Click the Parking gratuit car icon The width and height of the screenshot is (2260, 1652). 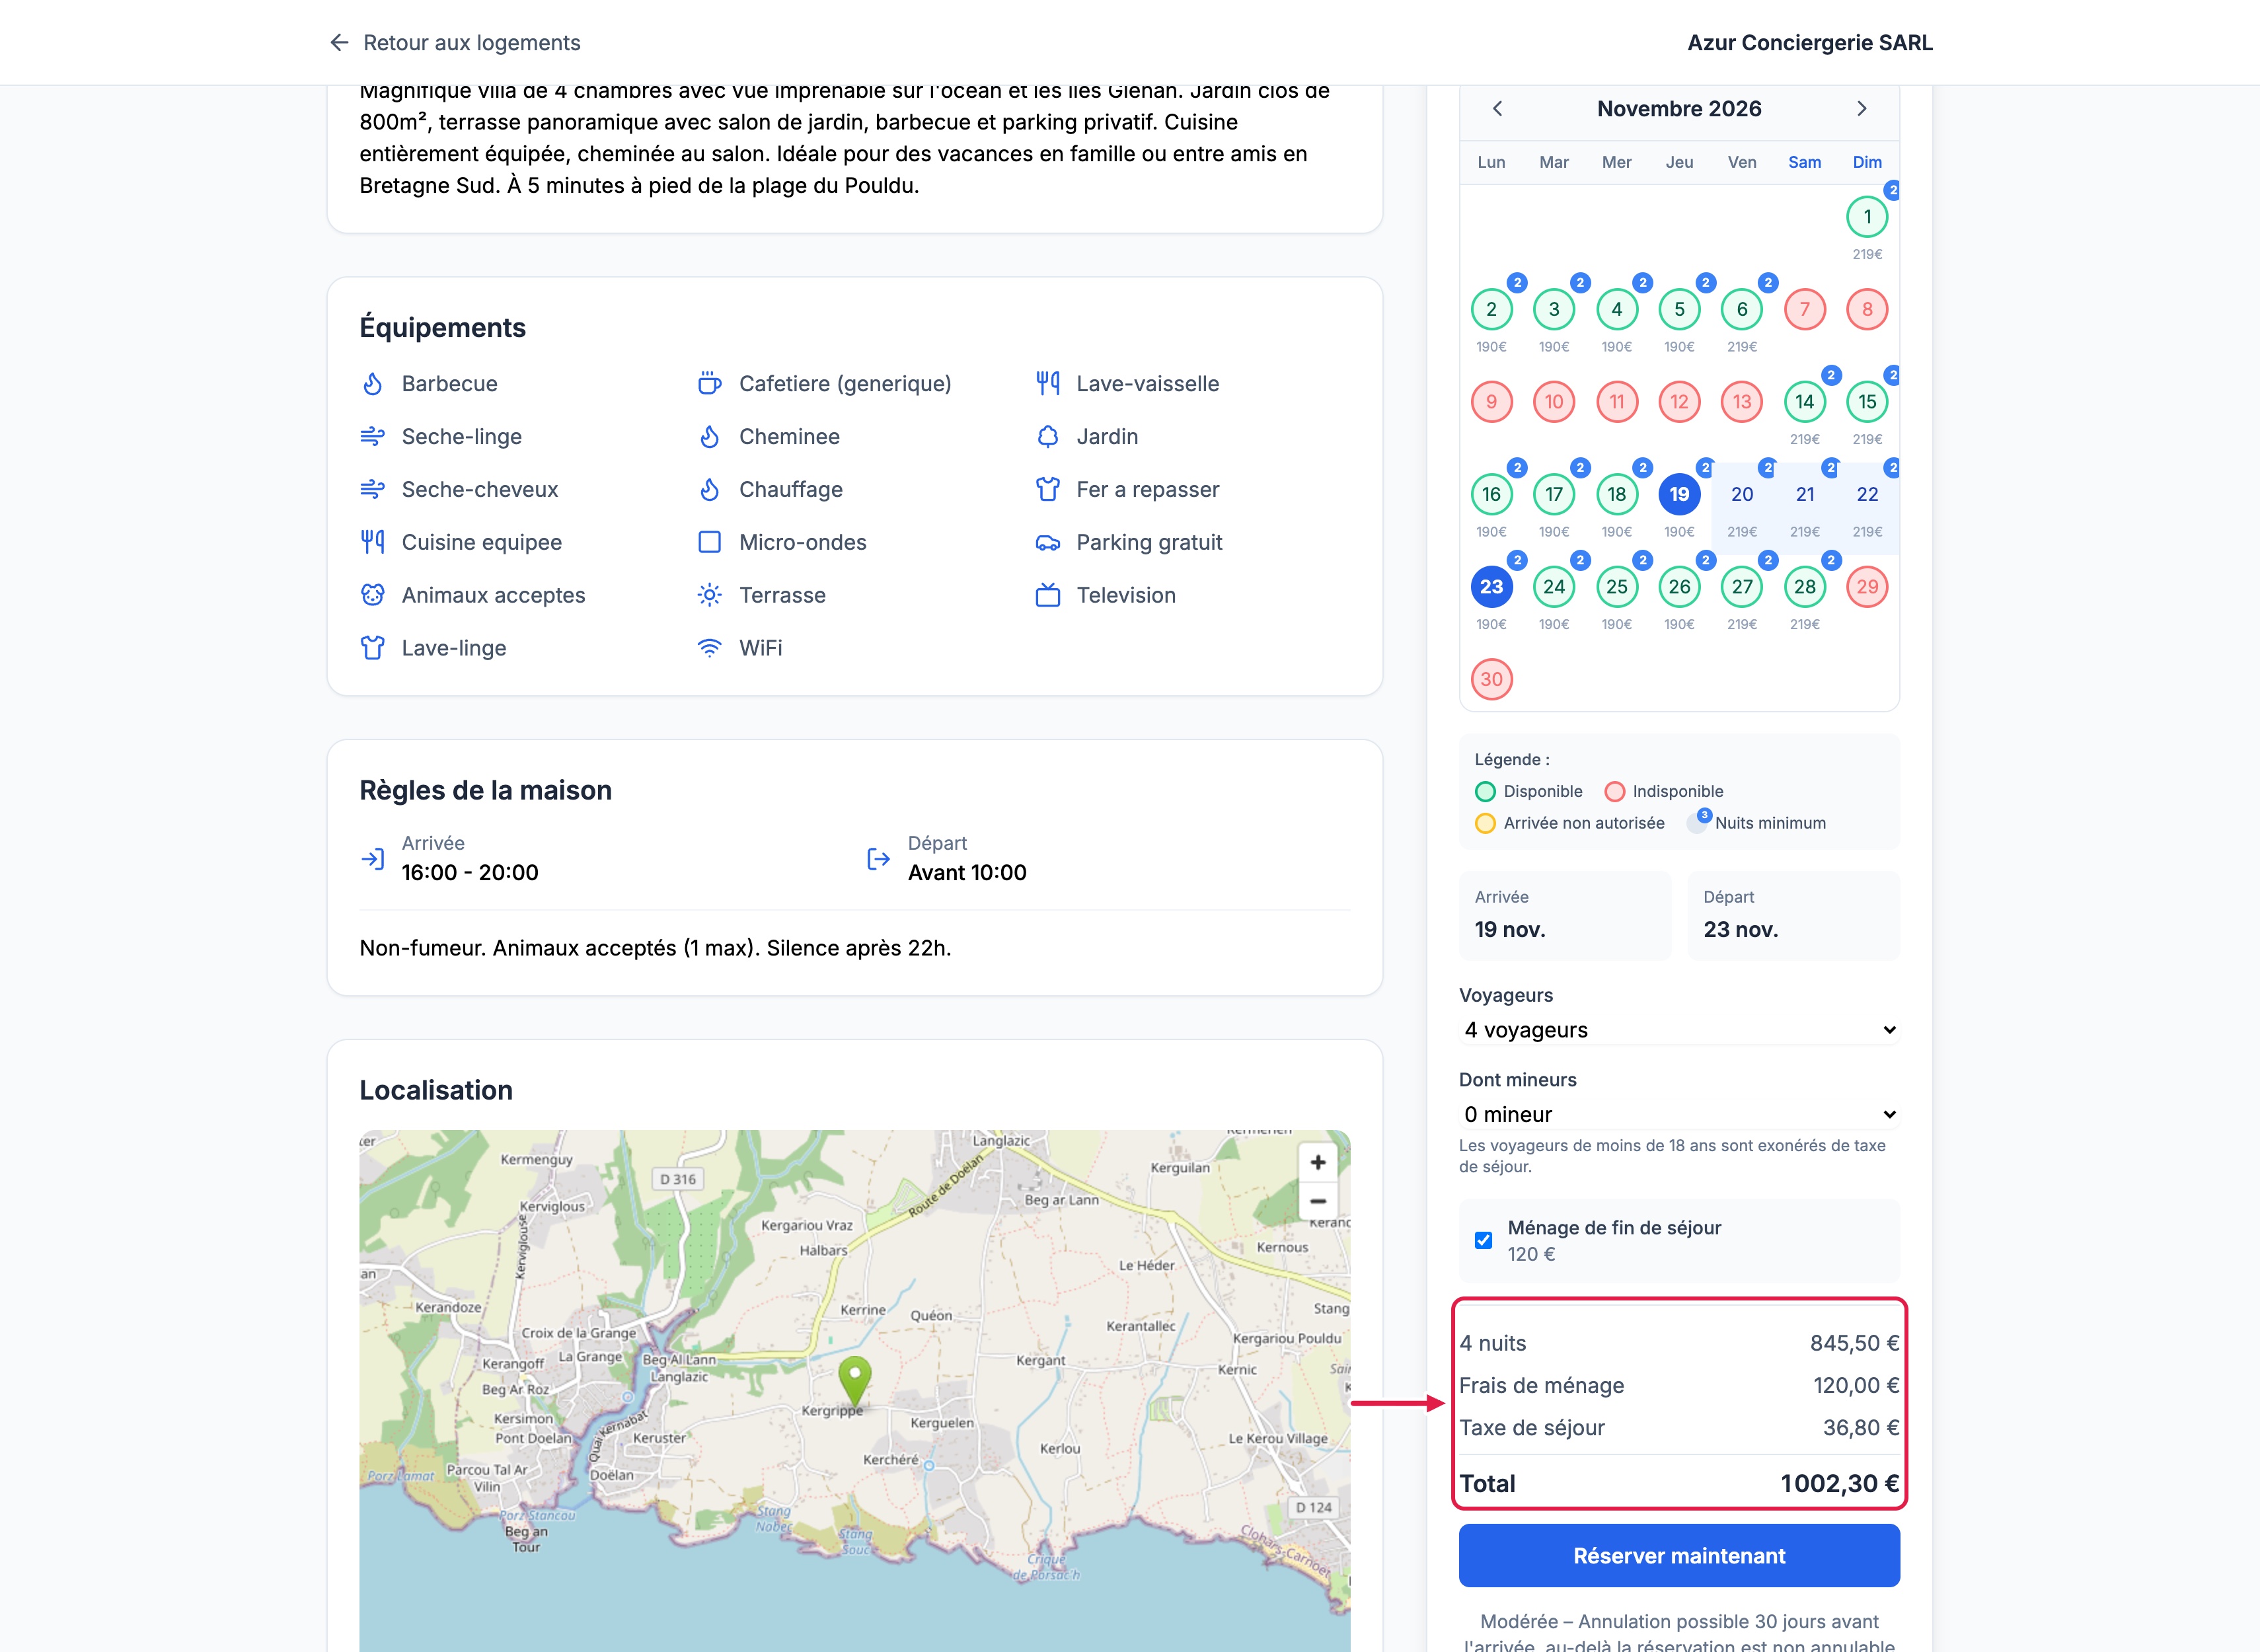pos(1047,542)
